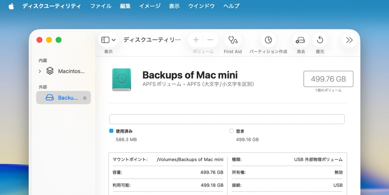Select the 復元 (Restore) toolbar button
This screenshot has width=389, height=195.
click(x=320, y=40)
